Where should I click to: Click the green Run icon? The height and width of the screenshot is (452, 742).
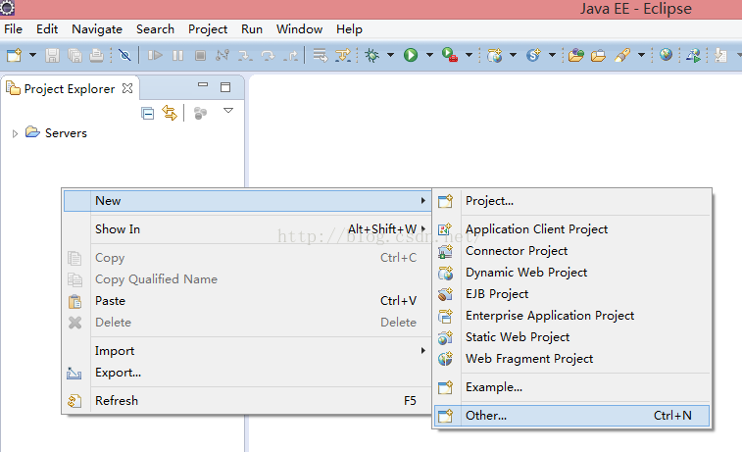[411, 55]
